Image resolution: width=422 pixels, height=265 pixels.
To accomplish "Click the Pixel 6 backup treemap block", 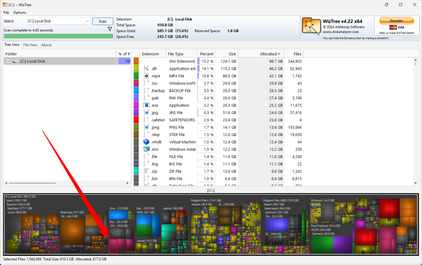I will [332, 239].
